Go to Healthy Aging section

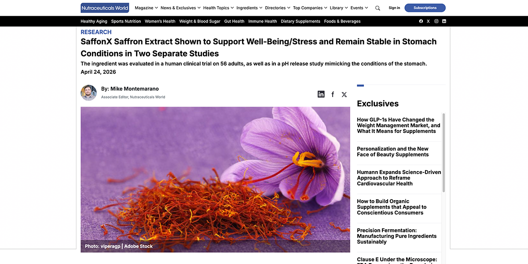click(94, 21)
